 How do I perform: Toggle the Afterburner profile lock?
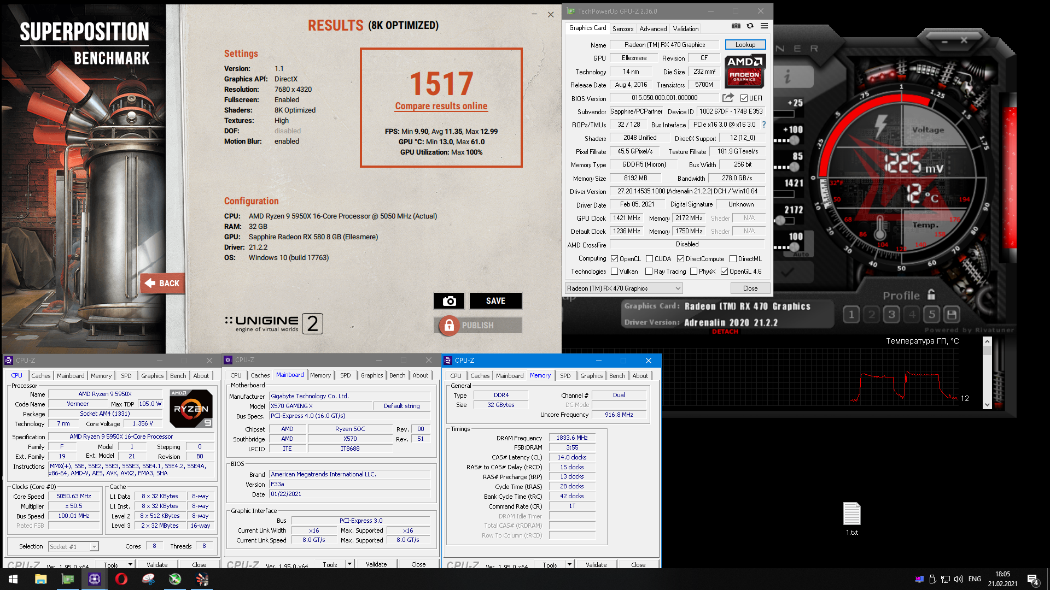(931, 295)
